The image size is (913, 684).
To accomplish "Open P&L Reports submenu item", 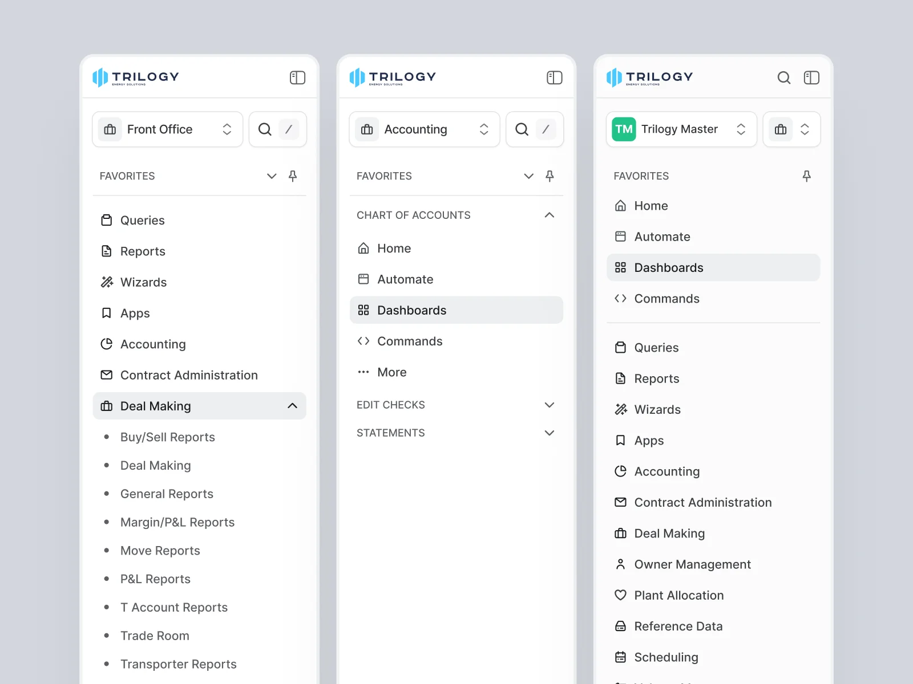I will [155, 579].
